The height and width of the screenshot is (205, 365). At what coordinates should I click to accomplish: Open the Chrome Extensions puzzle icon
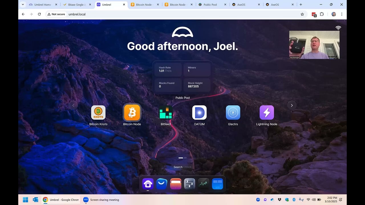322,14
